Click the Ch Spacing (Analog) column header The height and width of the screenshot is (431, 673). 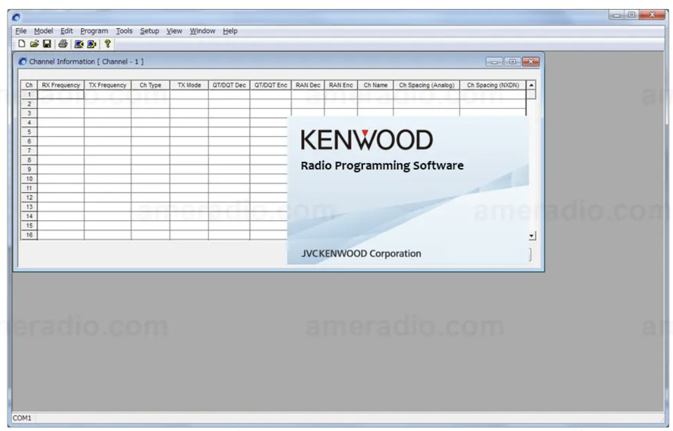(427, 85)
